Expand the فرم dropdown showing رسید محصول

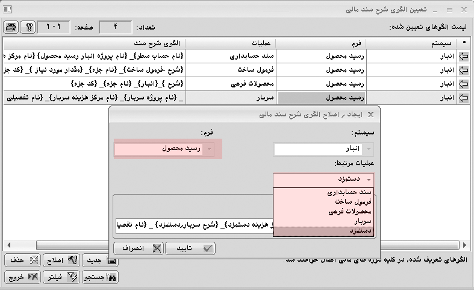(209, 149)
